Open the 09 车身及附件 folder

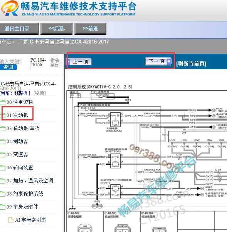22,207
